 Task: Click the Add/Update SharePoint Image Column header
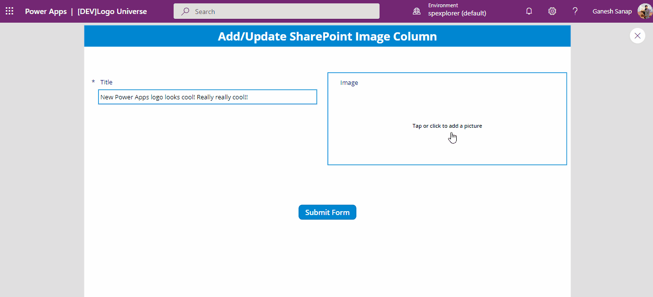327,36
